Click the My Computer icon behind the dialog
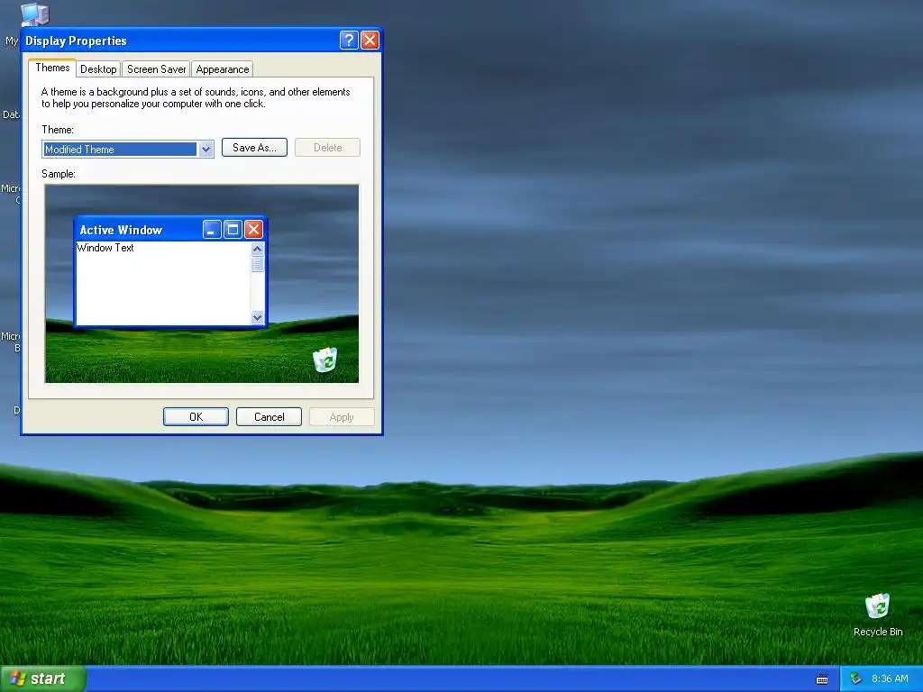Viewport: 923px width, 692px height. pos(35,14)
